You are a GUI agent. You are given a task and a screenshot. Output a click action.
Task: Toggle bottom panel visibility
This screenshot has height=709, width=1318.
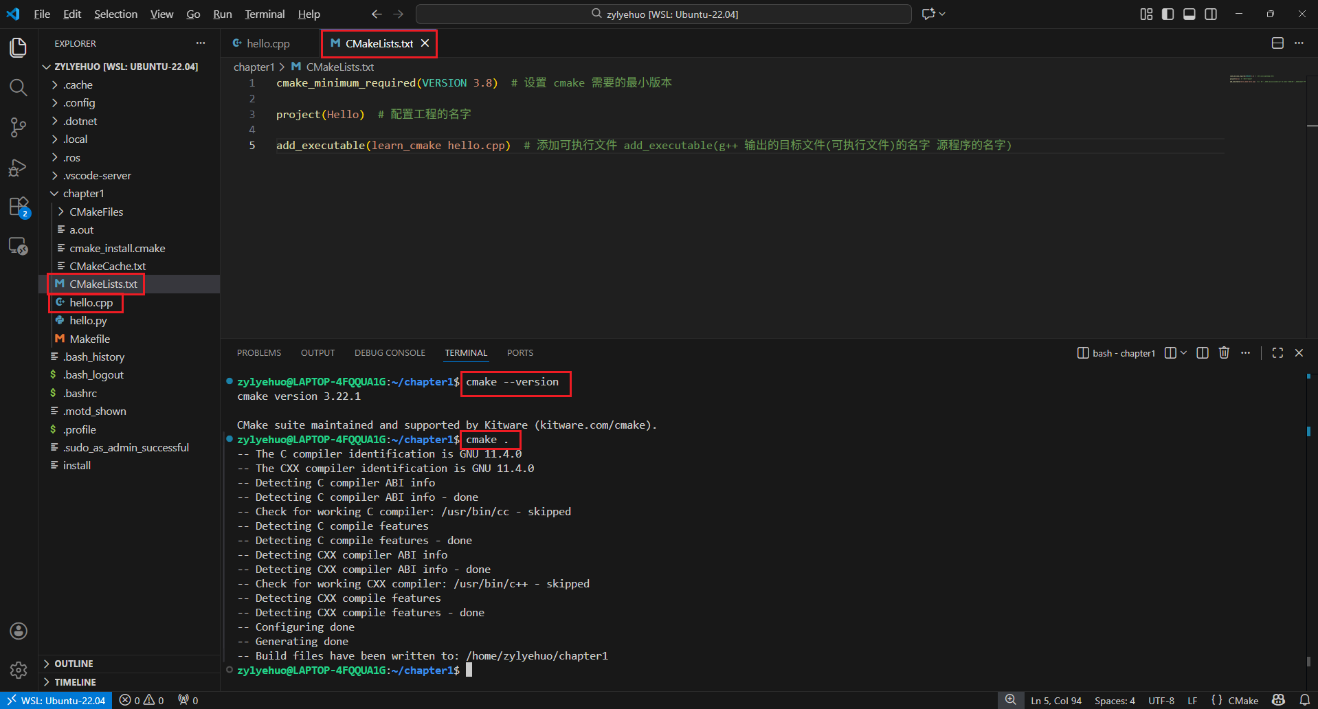coord(1189,14)
